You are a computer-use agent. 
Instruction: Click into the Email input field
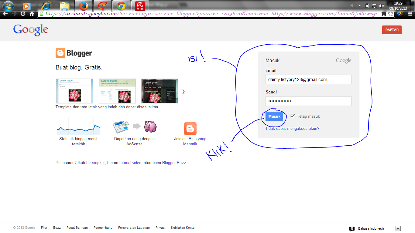[x=308, y=79]
